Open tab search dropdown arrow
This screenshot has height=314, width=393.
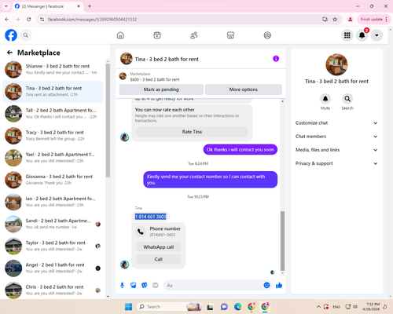coord(6,6)
